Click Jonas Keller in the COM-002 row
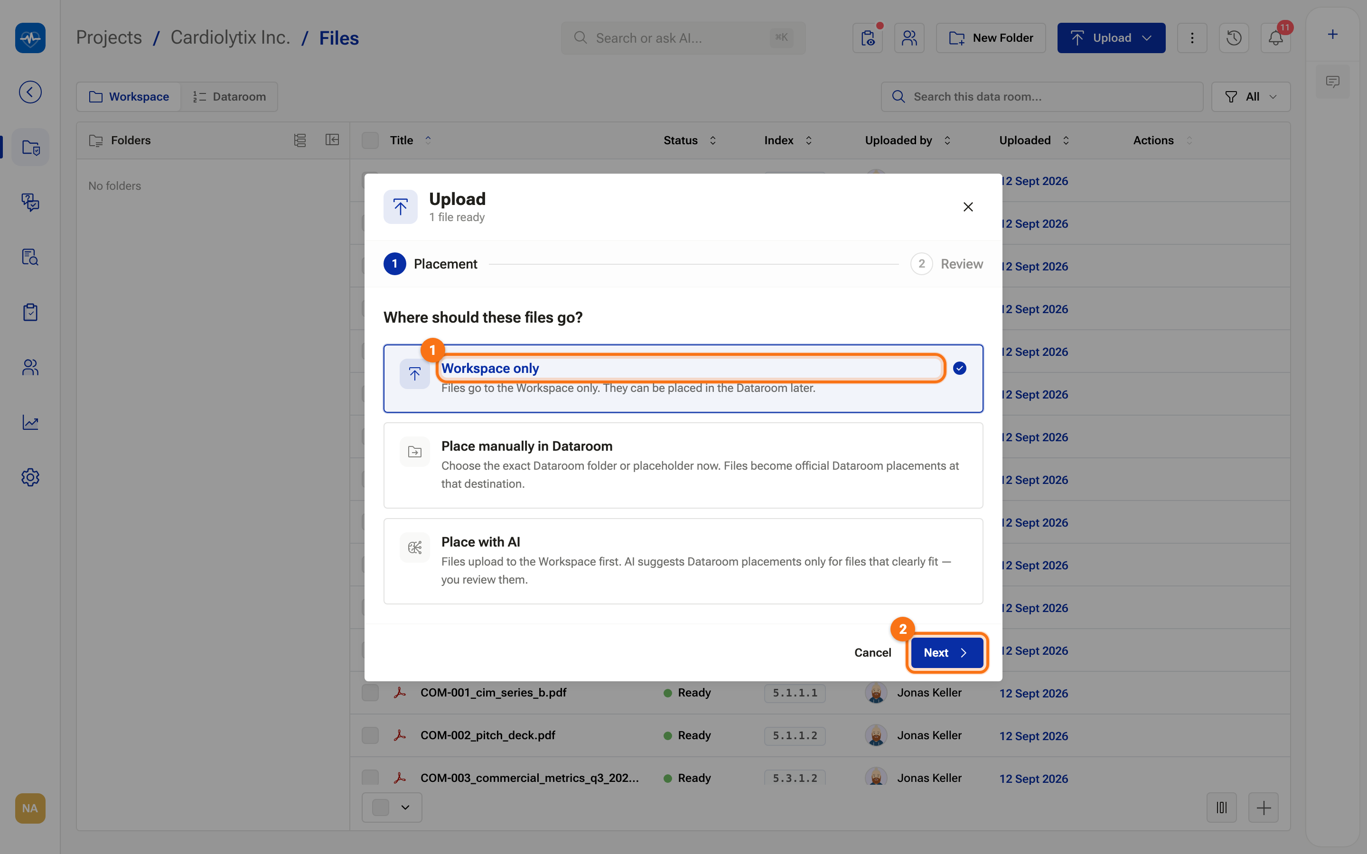 [929, 735]
